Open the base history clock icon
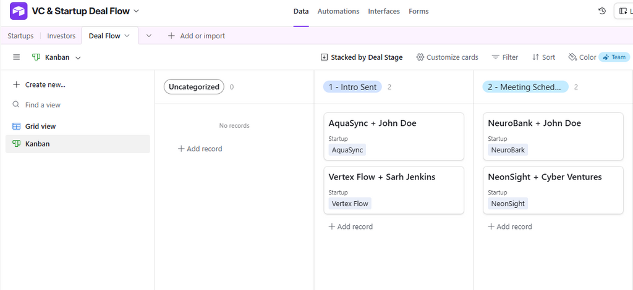The width and height of the screenshot is (633, 290). (602, 11)
